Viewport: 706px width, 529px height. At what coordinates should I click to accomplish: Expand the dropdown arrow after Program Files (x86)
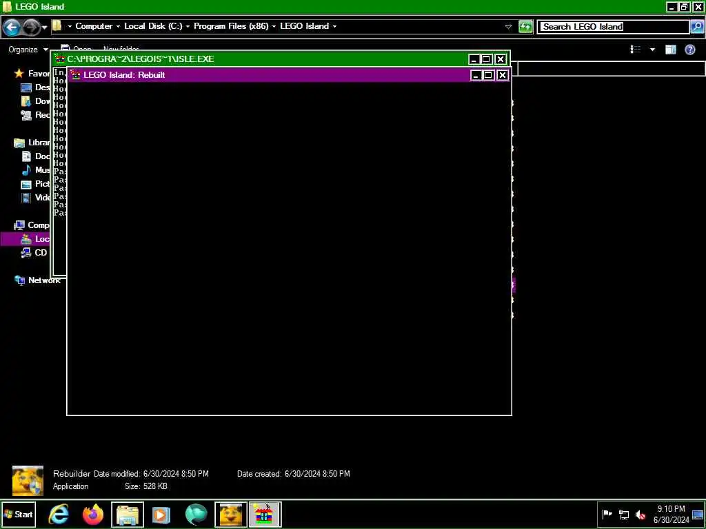pyautogui.click(x=274, y=27)
